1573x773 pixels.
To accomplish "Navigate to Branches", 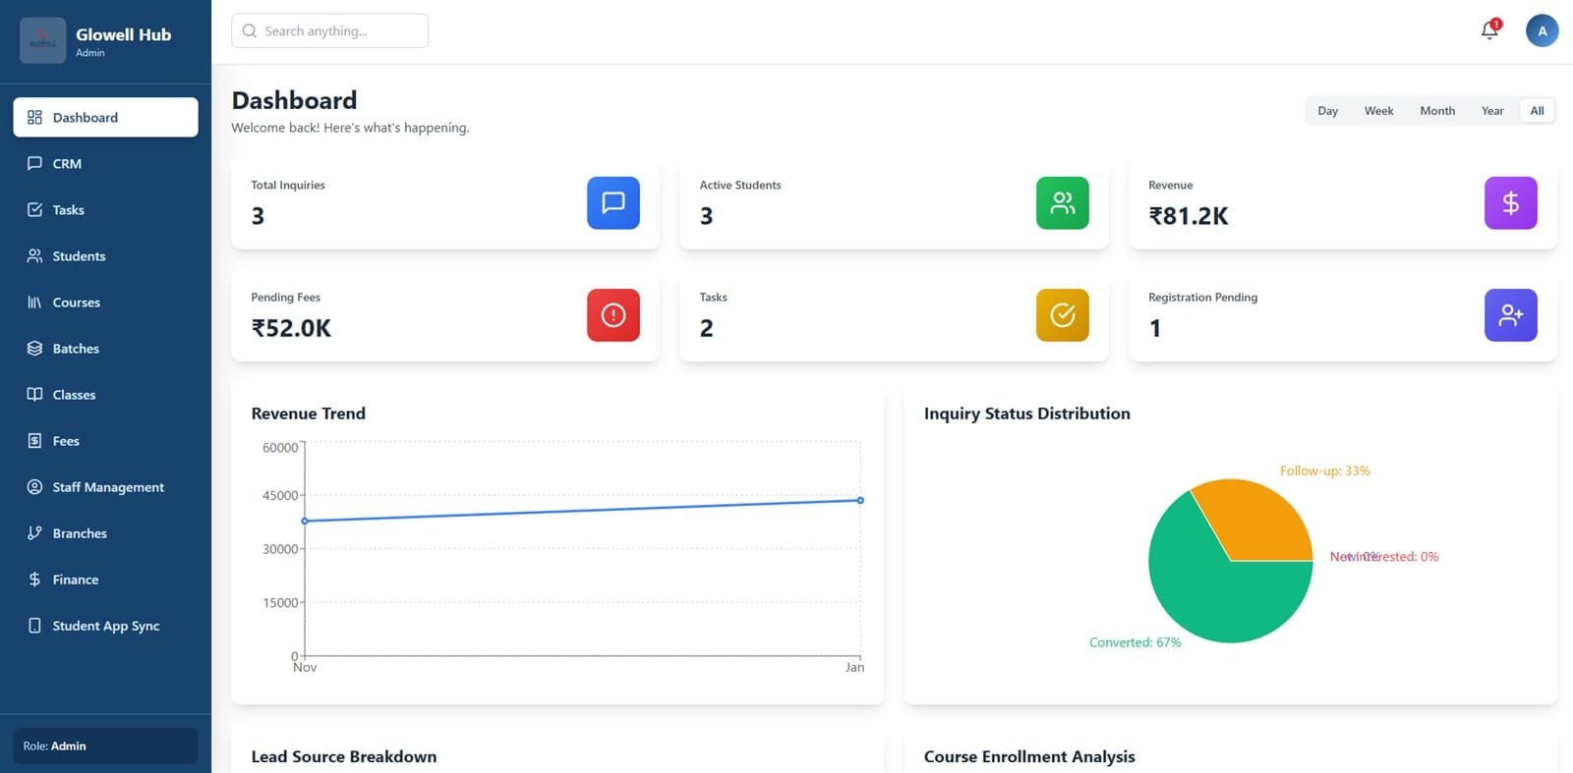I will 105,532.
